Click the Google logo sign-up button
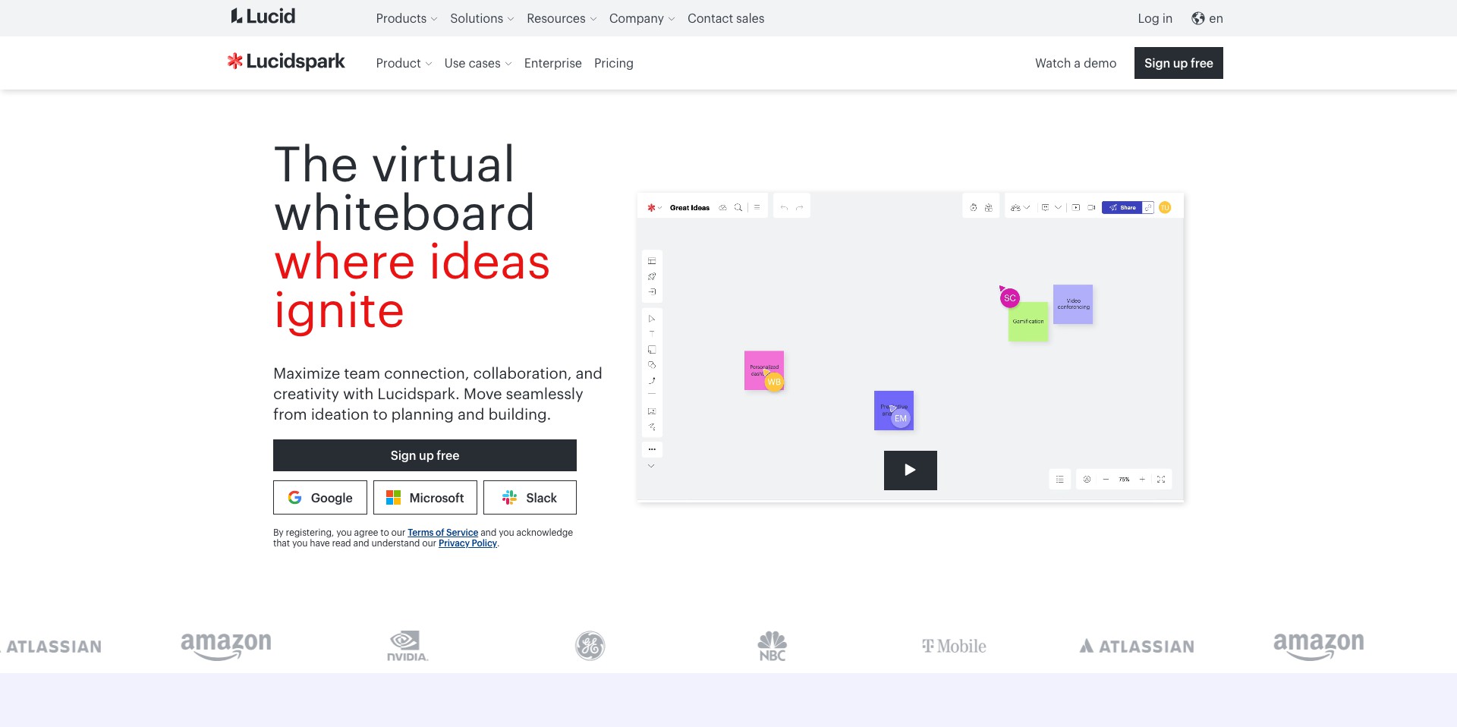This screenshot has height=727, width=1457. pyautogui.click(x=320, y=498)
